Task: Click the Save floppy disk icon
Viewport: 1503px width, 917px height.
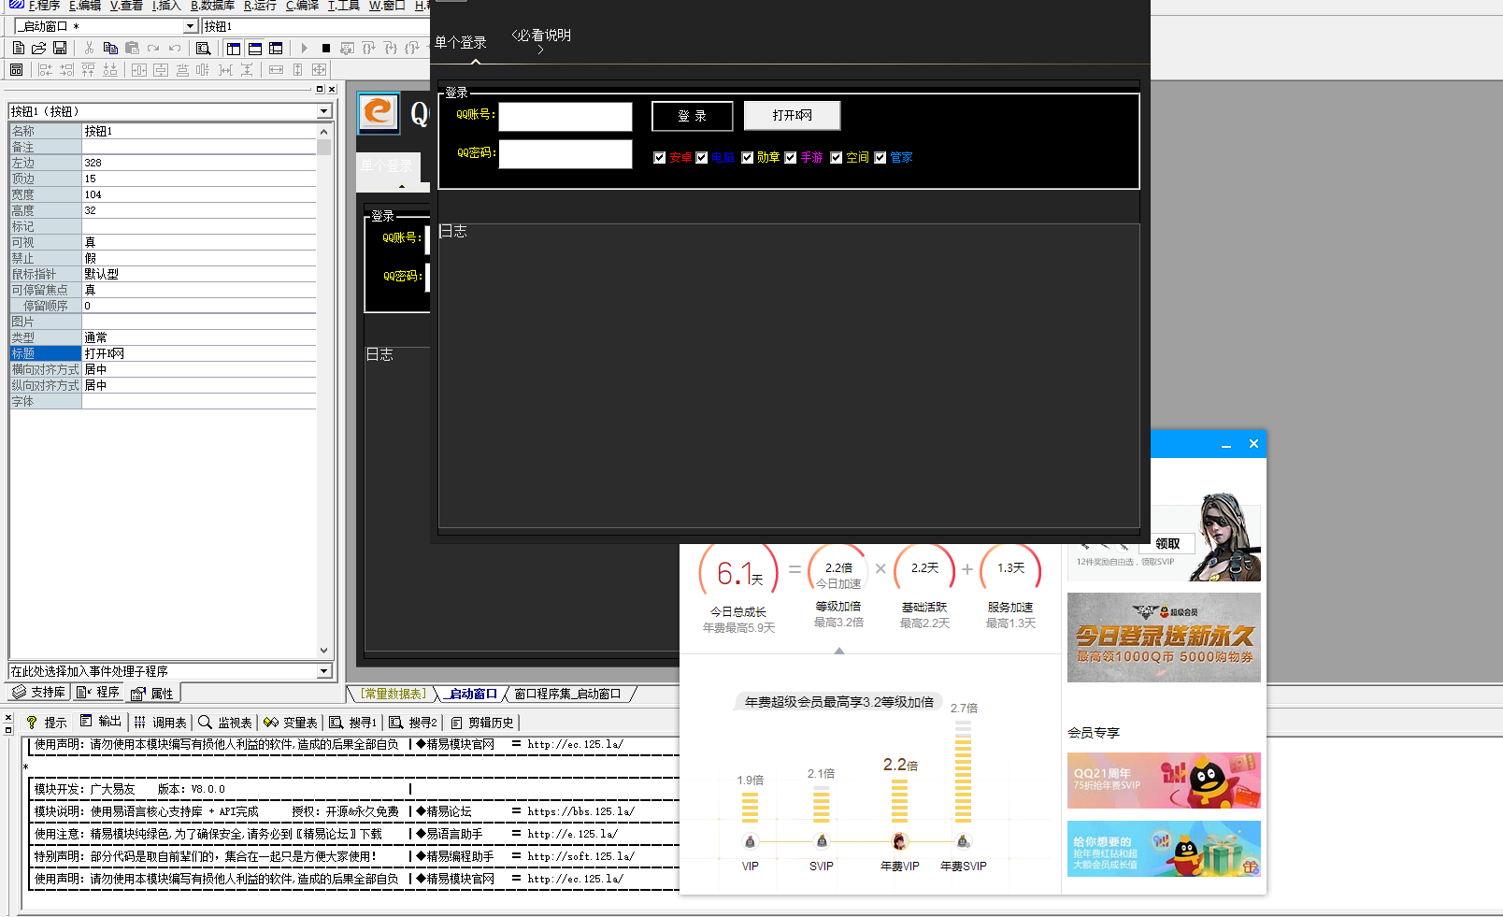Action: pos(60,48)
